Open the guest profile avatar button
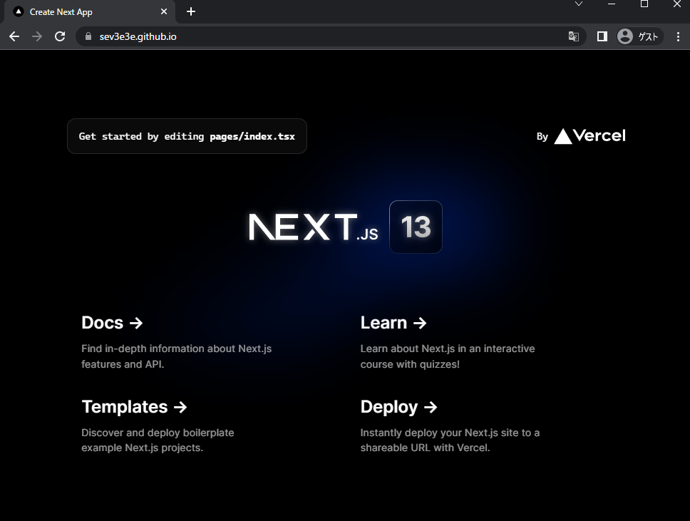 click(x=639, y=36)
